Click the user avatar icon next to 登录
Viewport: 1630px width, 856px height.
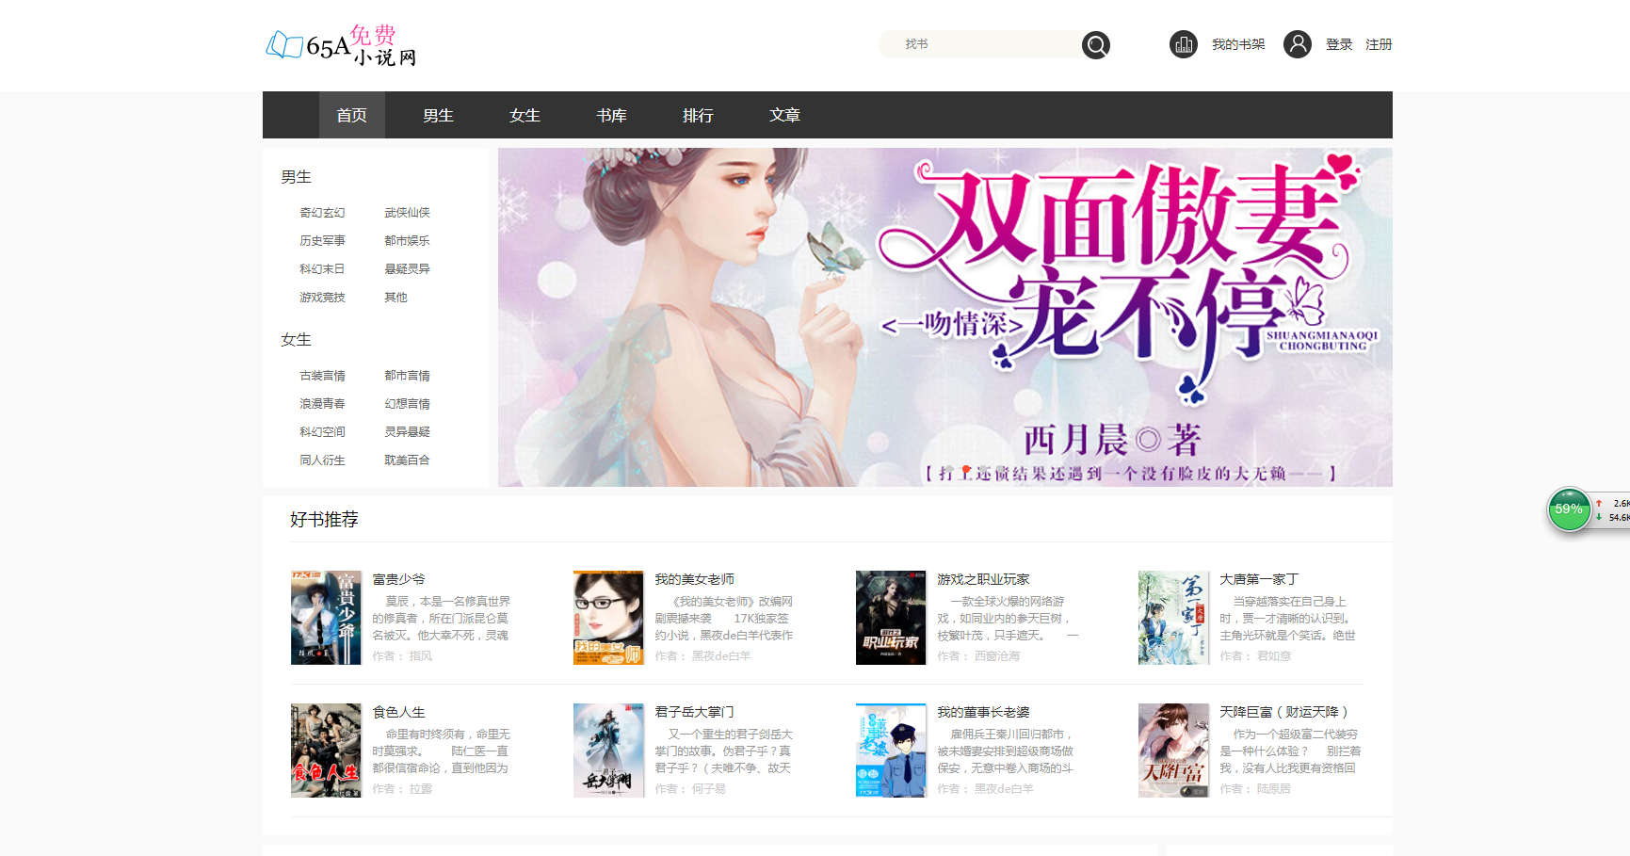[1297, 43]
